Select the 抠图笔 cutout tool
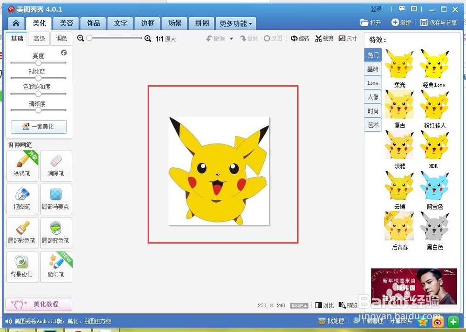The height and width of the screenshot is (332, 466). pos(22,199)
